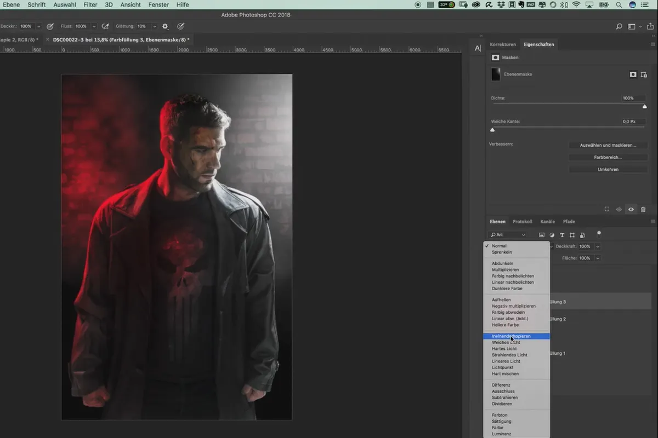Filter layers by adjustment layer type
This screenshot has width=658, height=438.
pos(552,235)
